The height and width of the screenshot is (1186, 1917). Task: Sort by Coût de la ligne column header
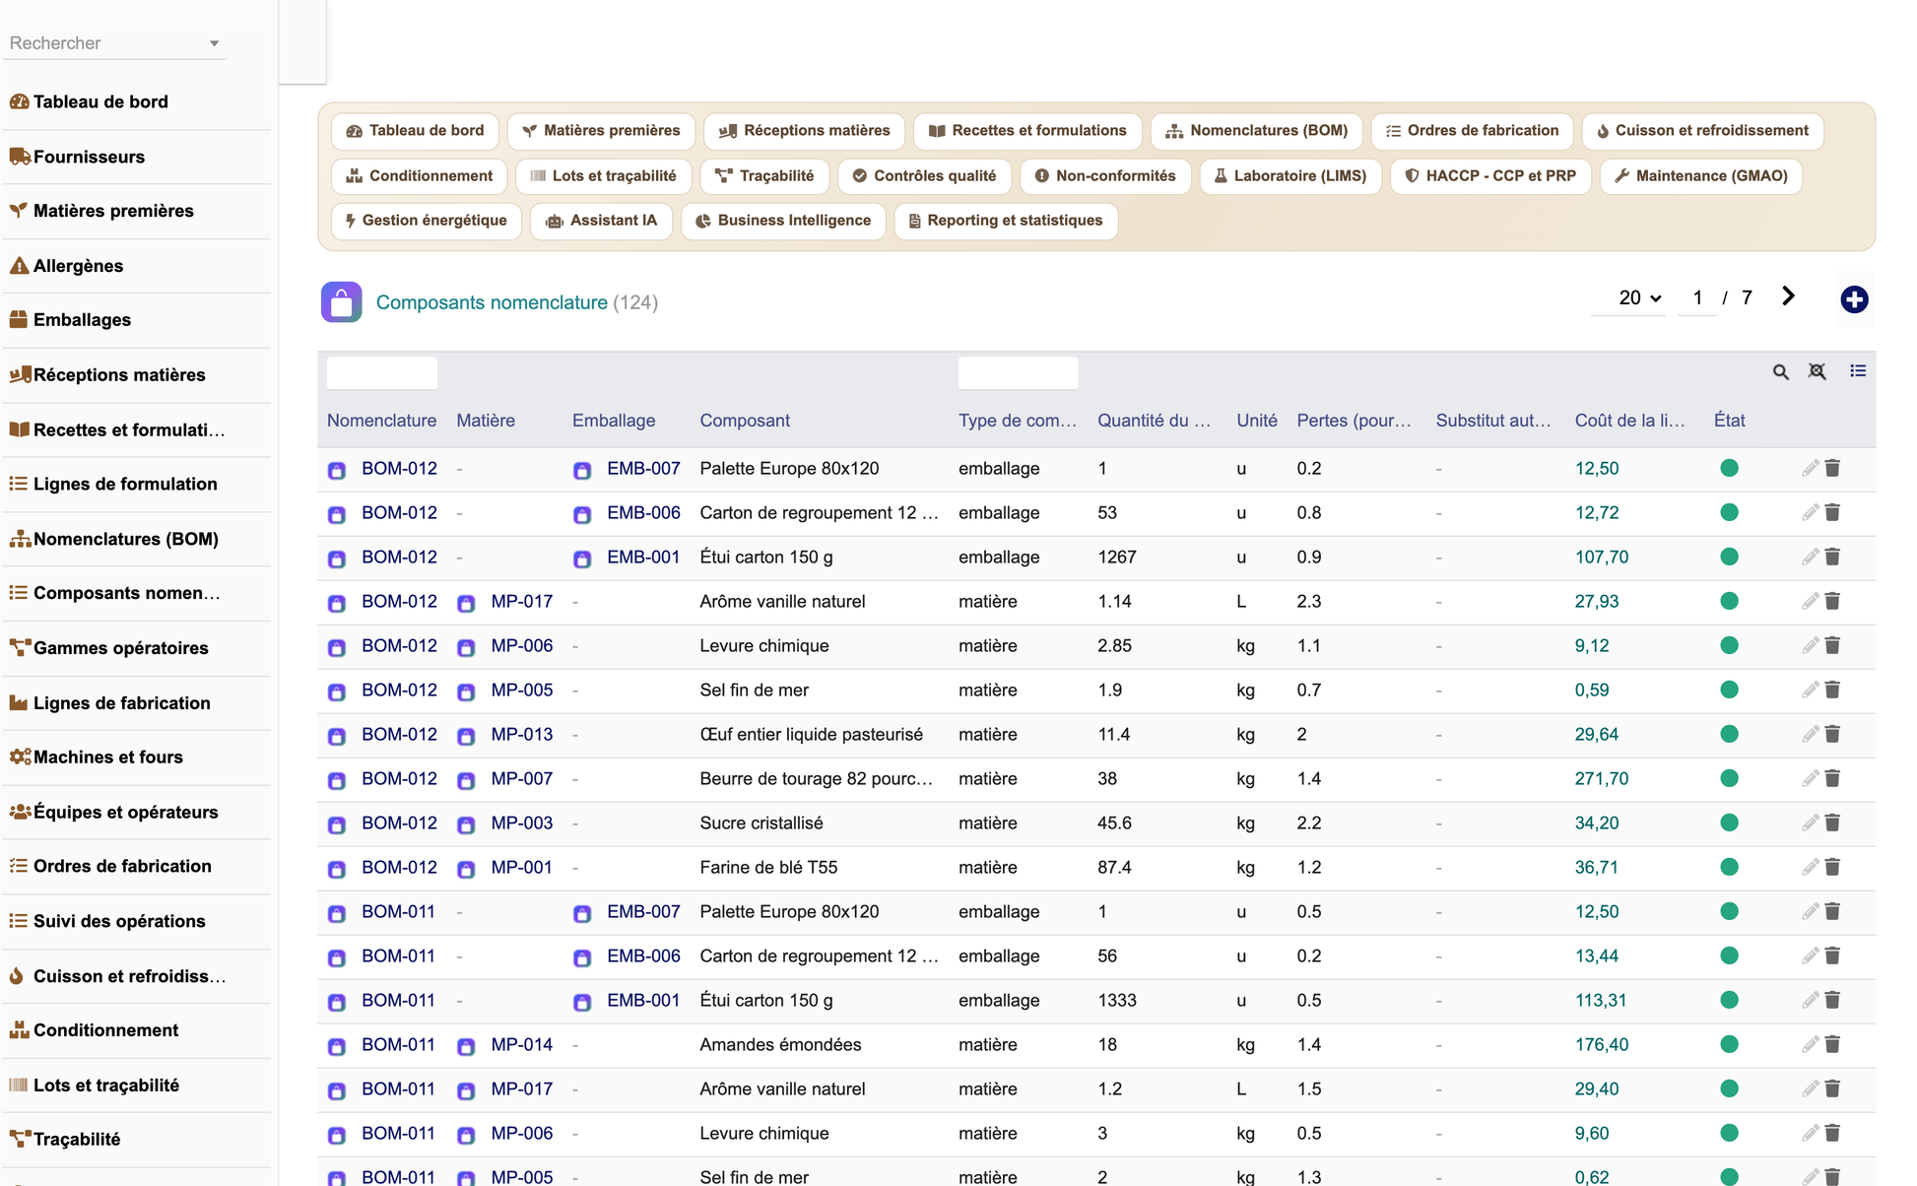(x=1629, y=420)
